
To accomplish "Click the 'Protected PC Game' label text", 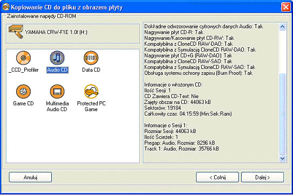I will 91,106.
